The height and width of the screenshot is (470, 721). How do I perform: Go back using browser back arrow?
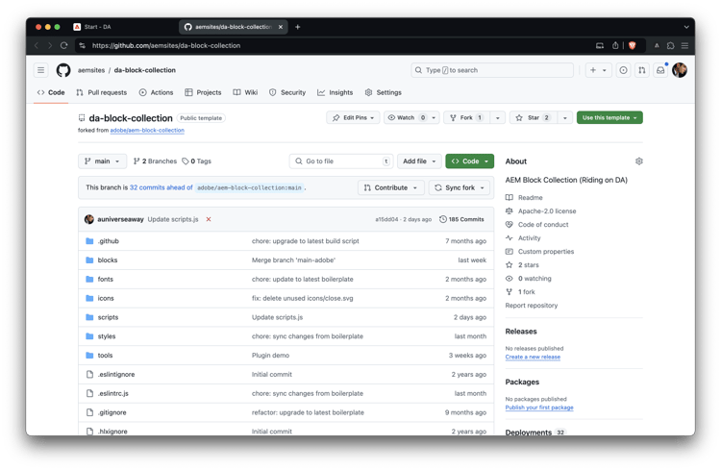pos(37,45)
